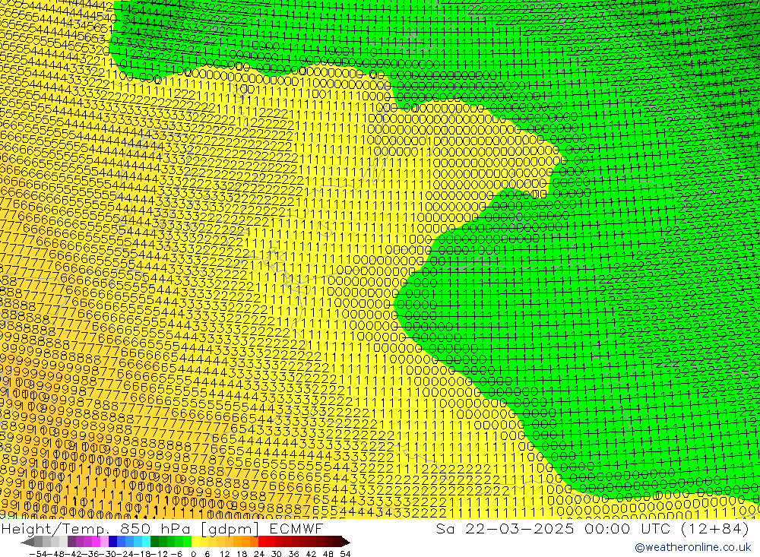The image size is (760, 557).
Task: Click the dark maroon right arrow of the color scale
Action: tap(345, 542)
